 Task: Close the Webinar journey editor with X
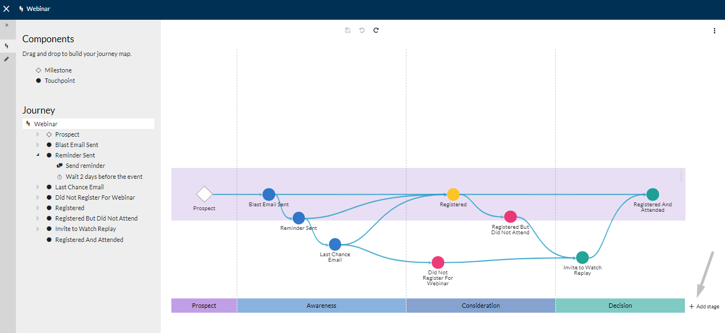coord(7,9)
